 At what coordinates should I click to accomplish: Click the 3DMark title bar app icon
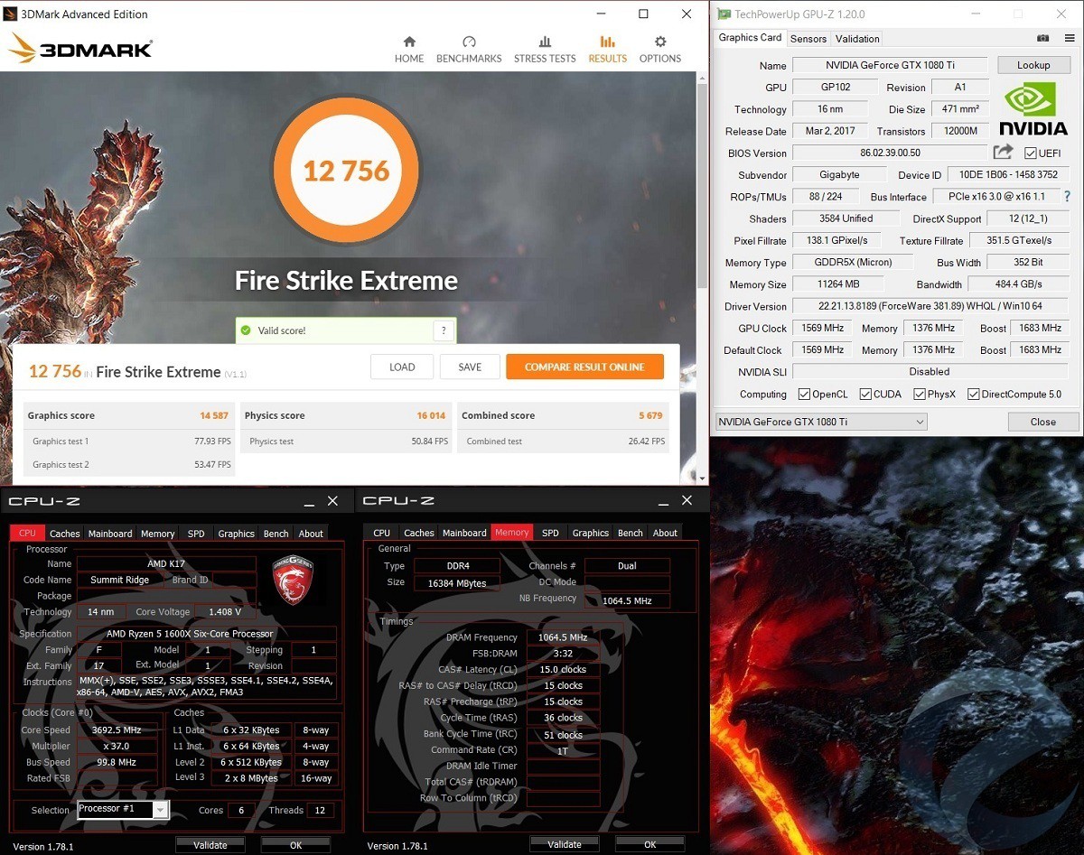[x=11, y=14]
